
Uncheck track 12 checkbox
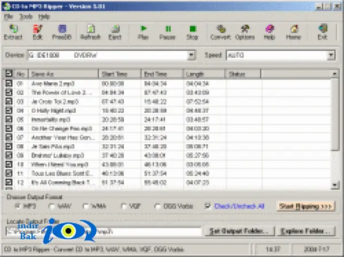tap(9, 182)
